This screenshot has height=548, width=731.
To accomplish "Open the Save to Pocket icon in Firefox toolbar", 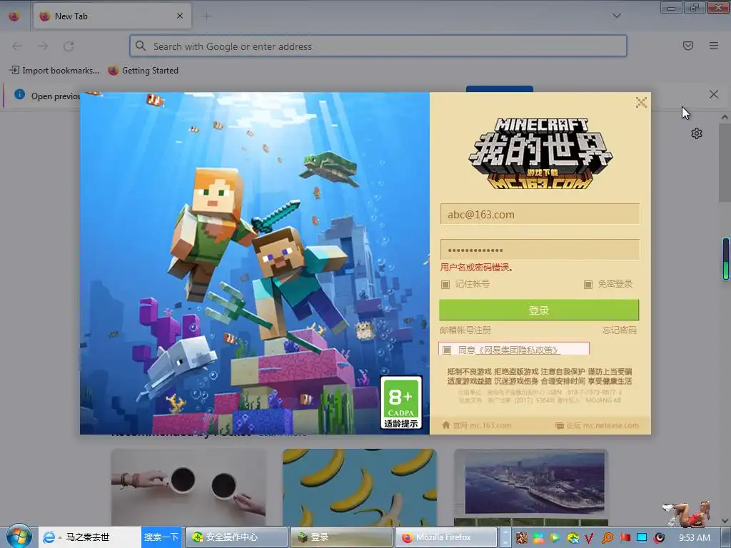I will coord(687,46).
